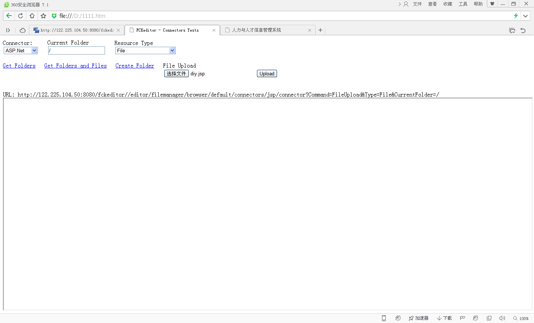The width and height of the screenshot is (534, 323).
Task: Click Get Folders and Files link
Action: [75, 66]
